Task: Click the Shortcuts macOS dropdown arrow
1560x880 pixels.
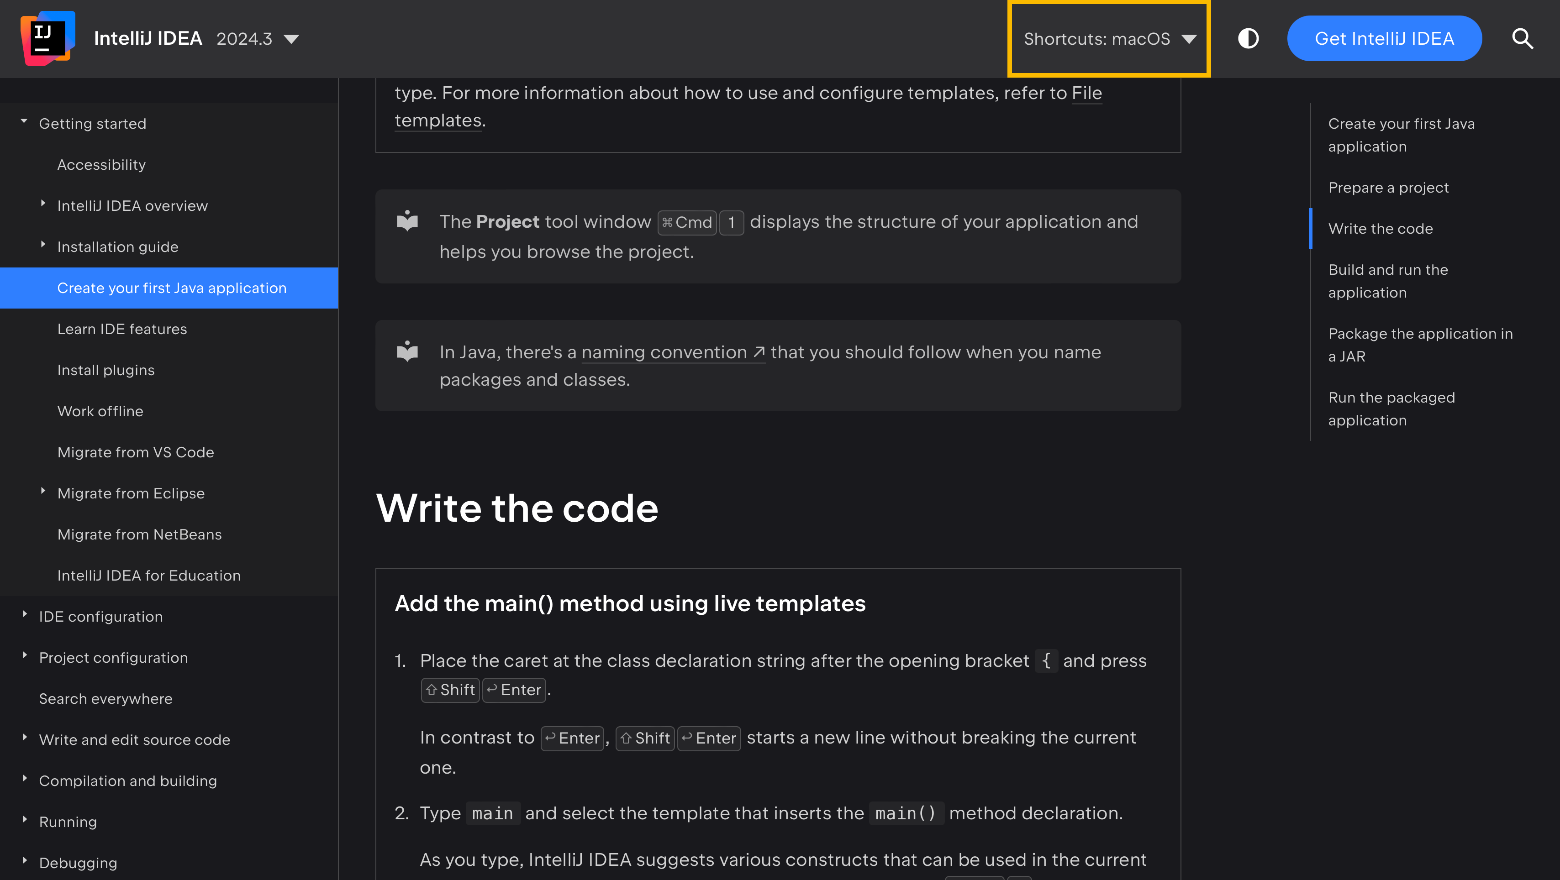Action: [1191, 38]
